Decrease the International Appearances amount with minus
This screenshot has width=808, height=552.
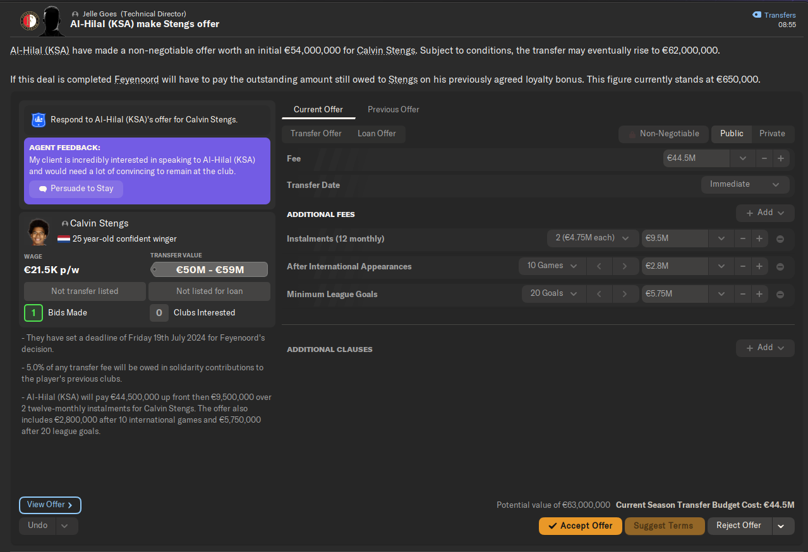[743, 266]
